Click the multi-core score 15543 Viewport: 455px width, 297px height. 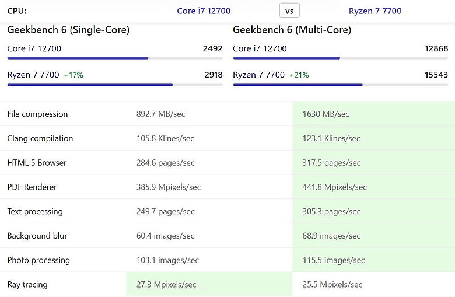click(436, 75)
